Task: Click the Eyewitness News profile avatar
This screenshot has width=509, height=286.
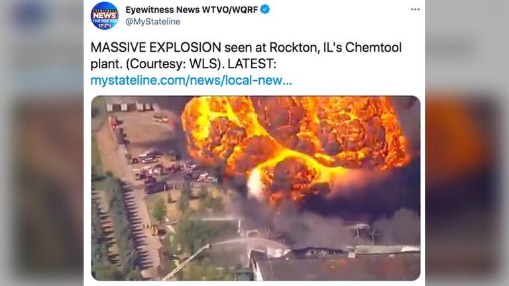Action: [105, 16]
